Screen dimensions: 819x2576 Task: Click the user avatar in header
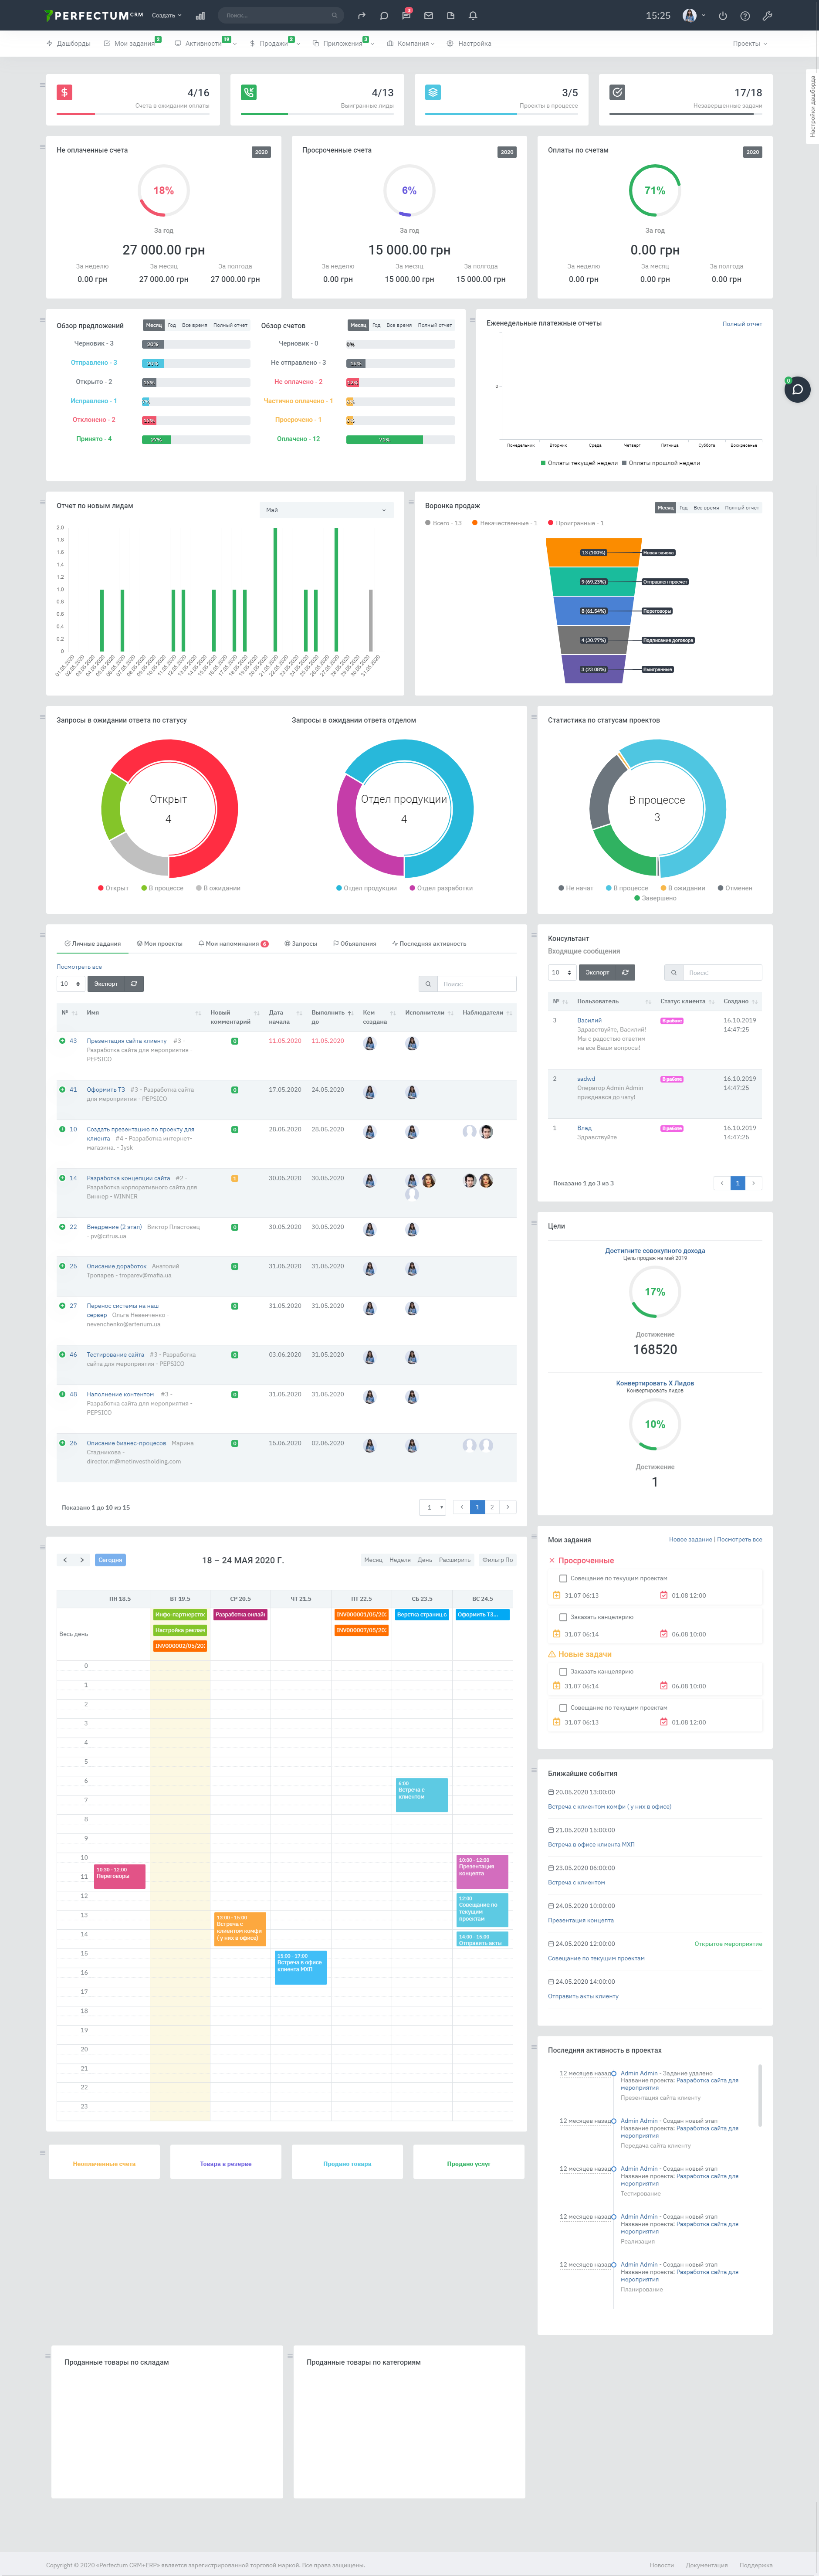pos(689,16)
